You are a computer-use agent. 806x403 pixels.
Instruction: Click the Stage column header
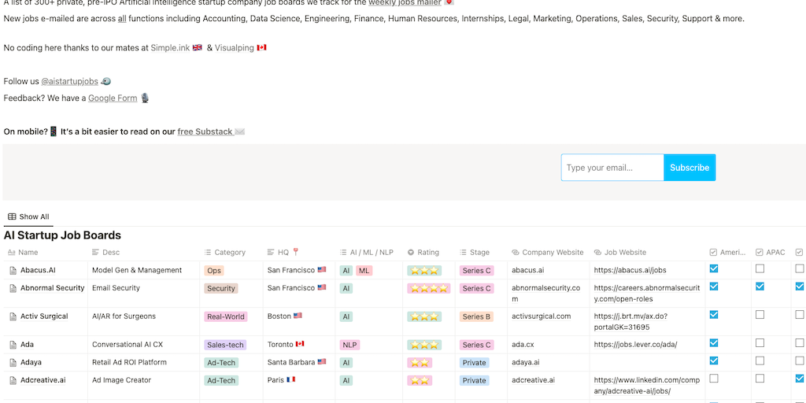(x=481, y=253)
